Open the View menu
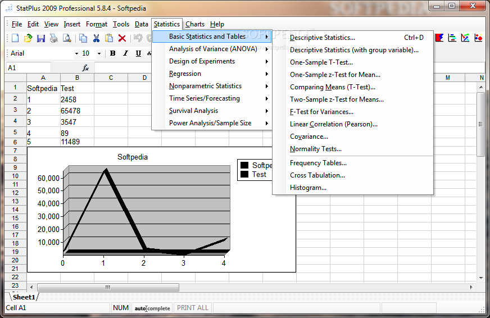The width and height of the screenshot is (490, 318). click(x=51, y=24)
